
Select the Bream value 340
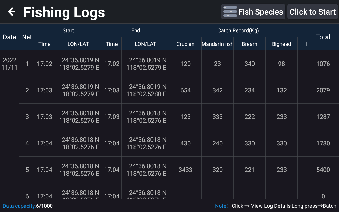click(x=249, y=64)
